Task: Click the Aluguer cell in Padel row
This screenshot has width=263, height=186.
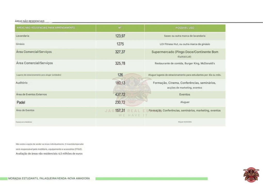Action: click(x=185, y=102)
